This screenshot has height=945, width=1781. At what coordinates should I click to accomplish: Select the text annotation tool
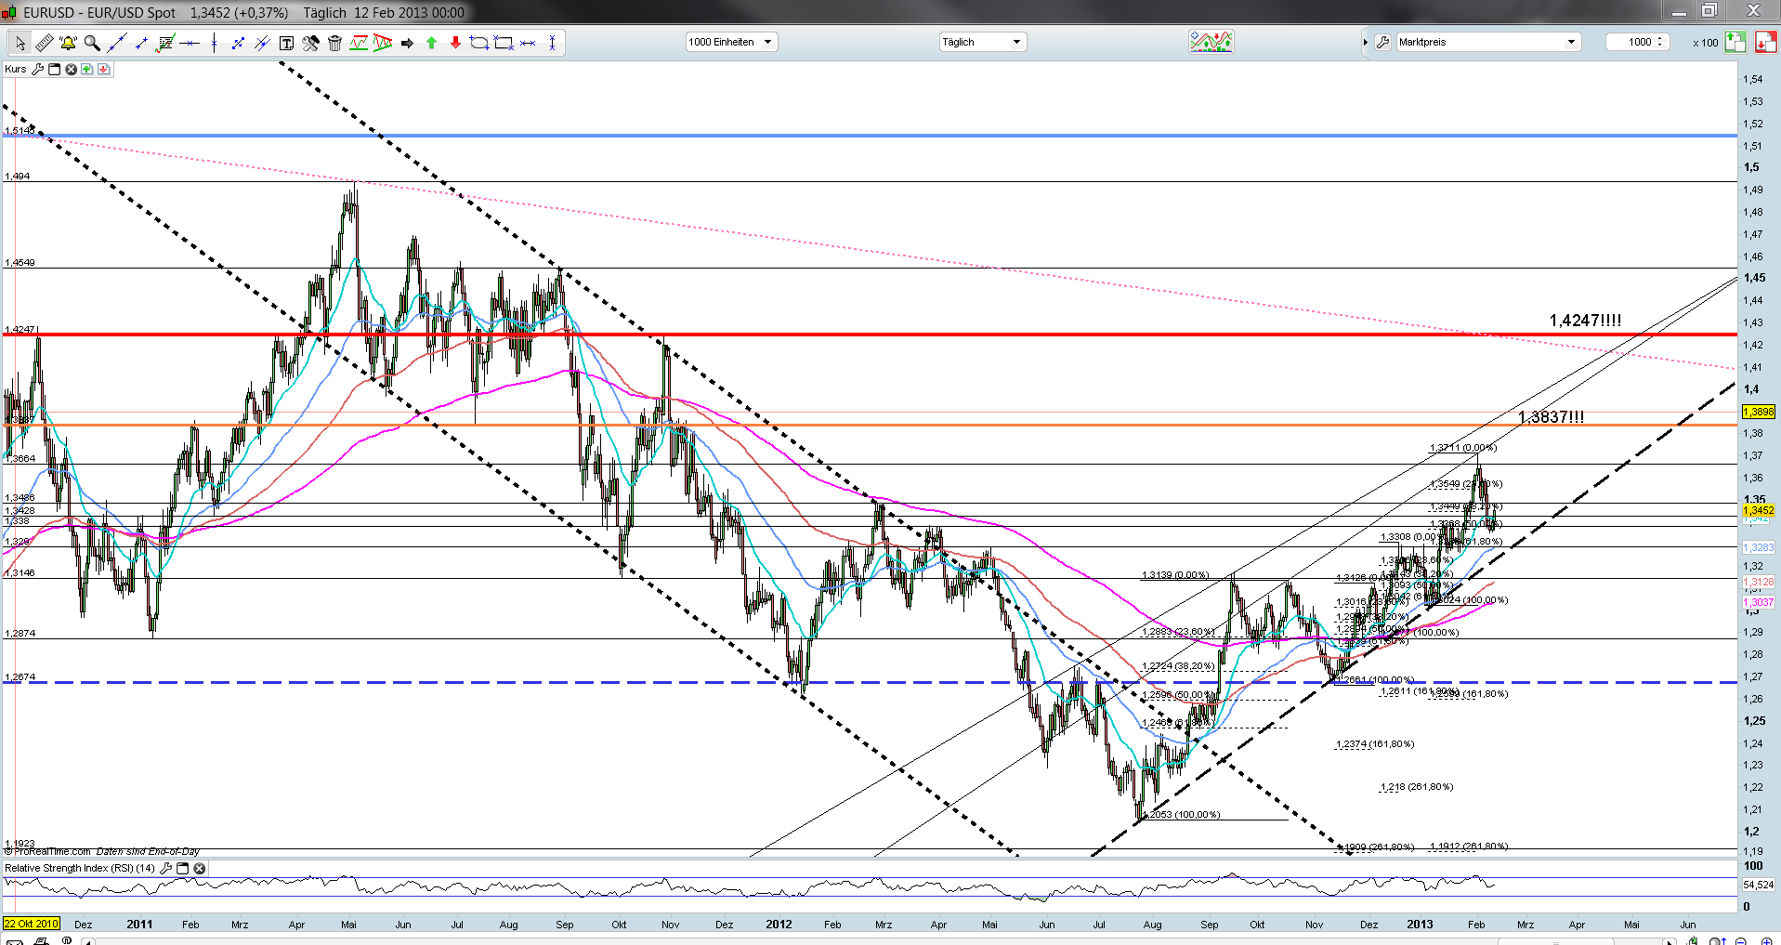tap(286, 43)
